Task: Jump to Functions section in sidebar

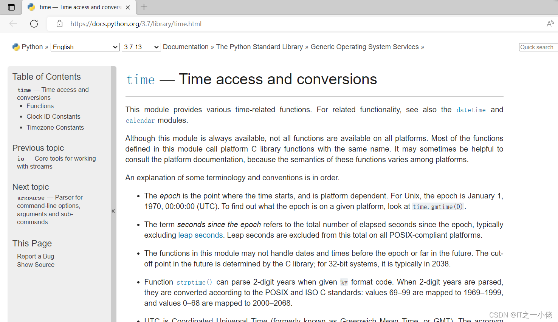Action: (x=40, y=106)
